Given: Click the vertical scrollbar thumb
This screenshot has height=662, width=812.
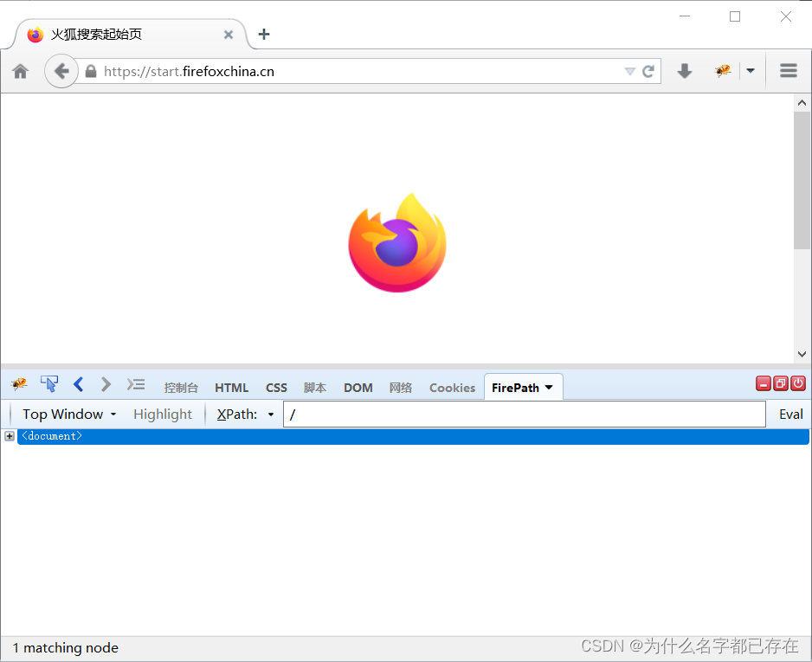Looking at the screenshot, I should [802, 180].
